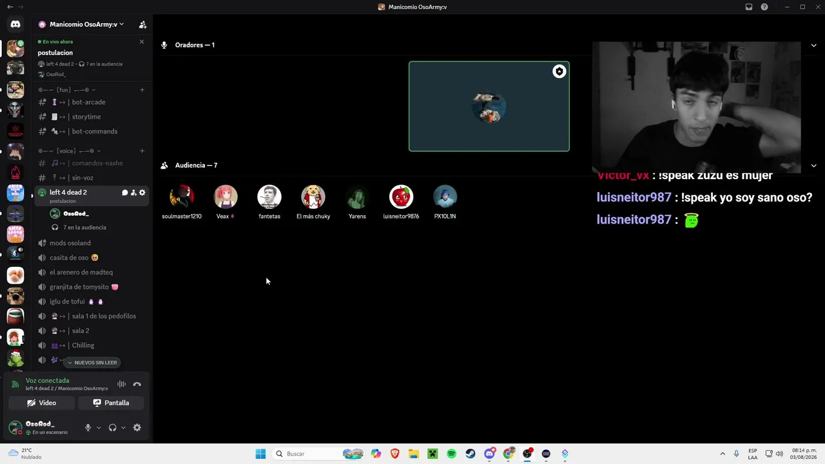This screenshot has height=464, width=825.
Task: Join el arenero de madteq voice channel
Action: (x=92, y=272)
